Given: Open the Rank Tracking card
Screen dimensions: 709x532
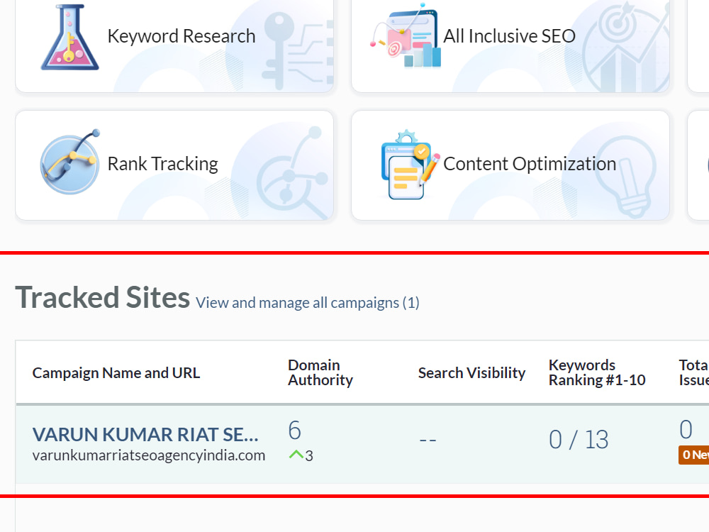Looking at the screenshot, I should [174, 165].
